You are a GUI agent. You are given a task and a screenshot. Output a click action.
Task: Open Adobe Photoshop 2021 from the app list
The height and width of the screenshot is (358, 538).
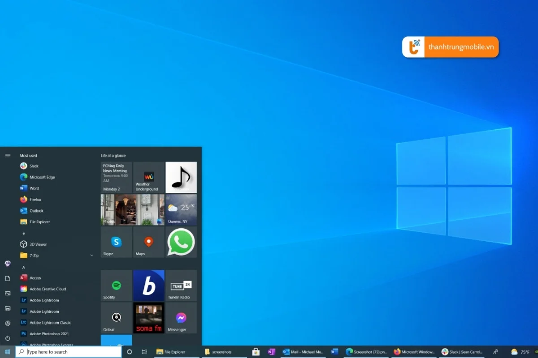[x=49, y=333]
